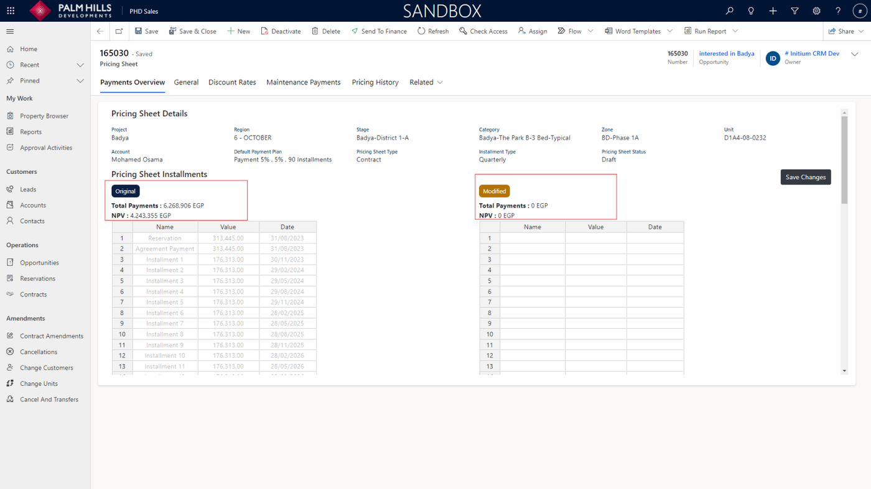Open Property Browser in sidebar
The image size is (871, 489).
[45, 116]
